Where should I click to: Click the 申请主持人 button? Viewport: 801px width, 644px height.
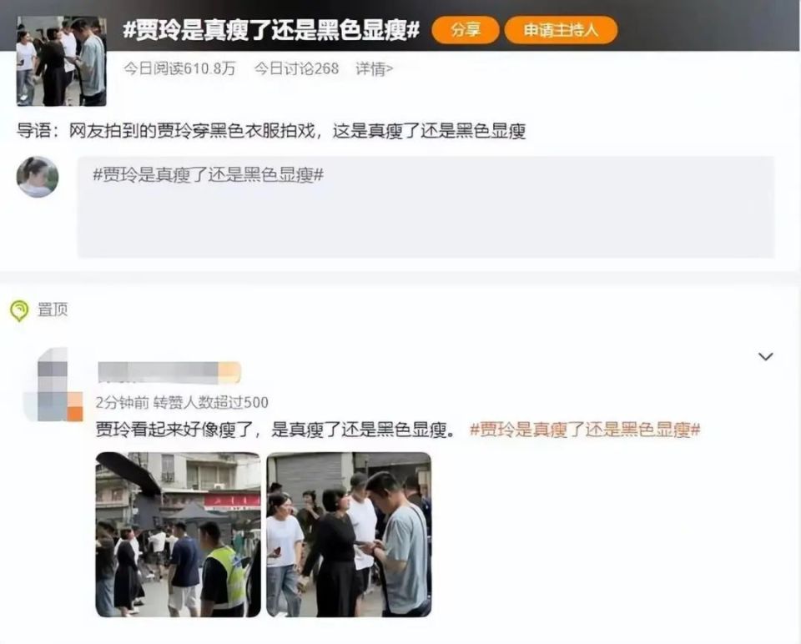pos(561,30)
